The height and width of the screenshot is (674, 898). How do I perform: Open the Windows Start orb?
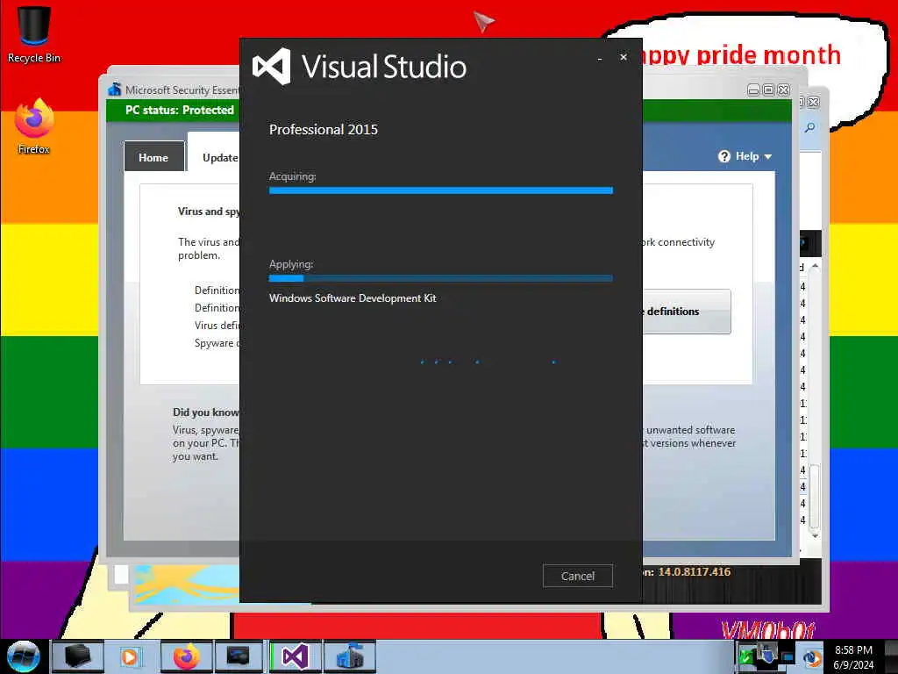coord(23,656)
